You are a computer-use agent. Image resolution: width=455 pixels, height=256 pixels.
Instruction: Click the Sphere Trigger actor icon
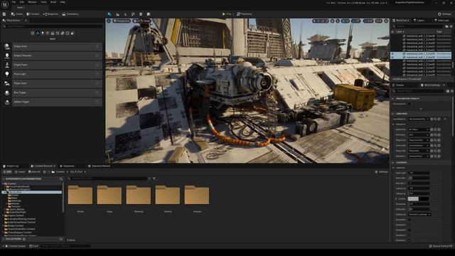[7, 102]
